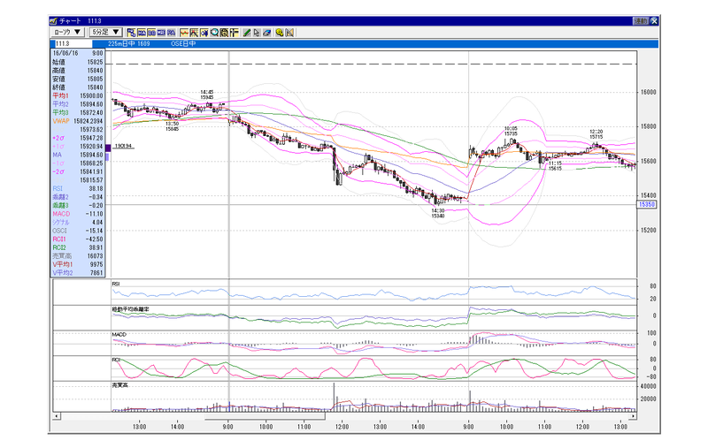Toggle the MA moving average indicator
The width and height of the screenshot is (708, 448).
coord(142,33)
